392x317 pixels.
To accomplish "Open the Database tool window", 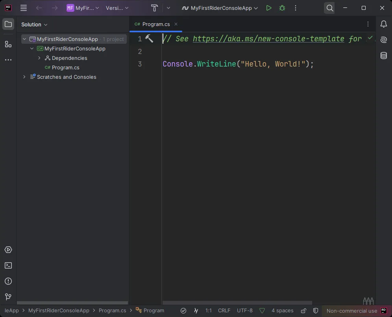I will 384,56.
